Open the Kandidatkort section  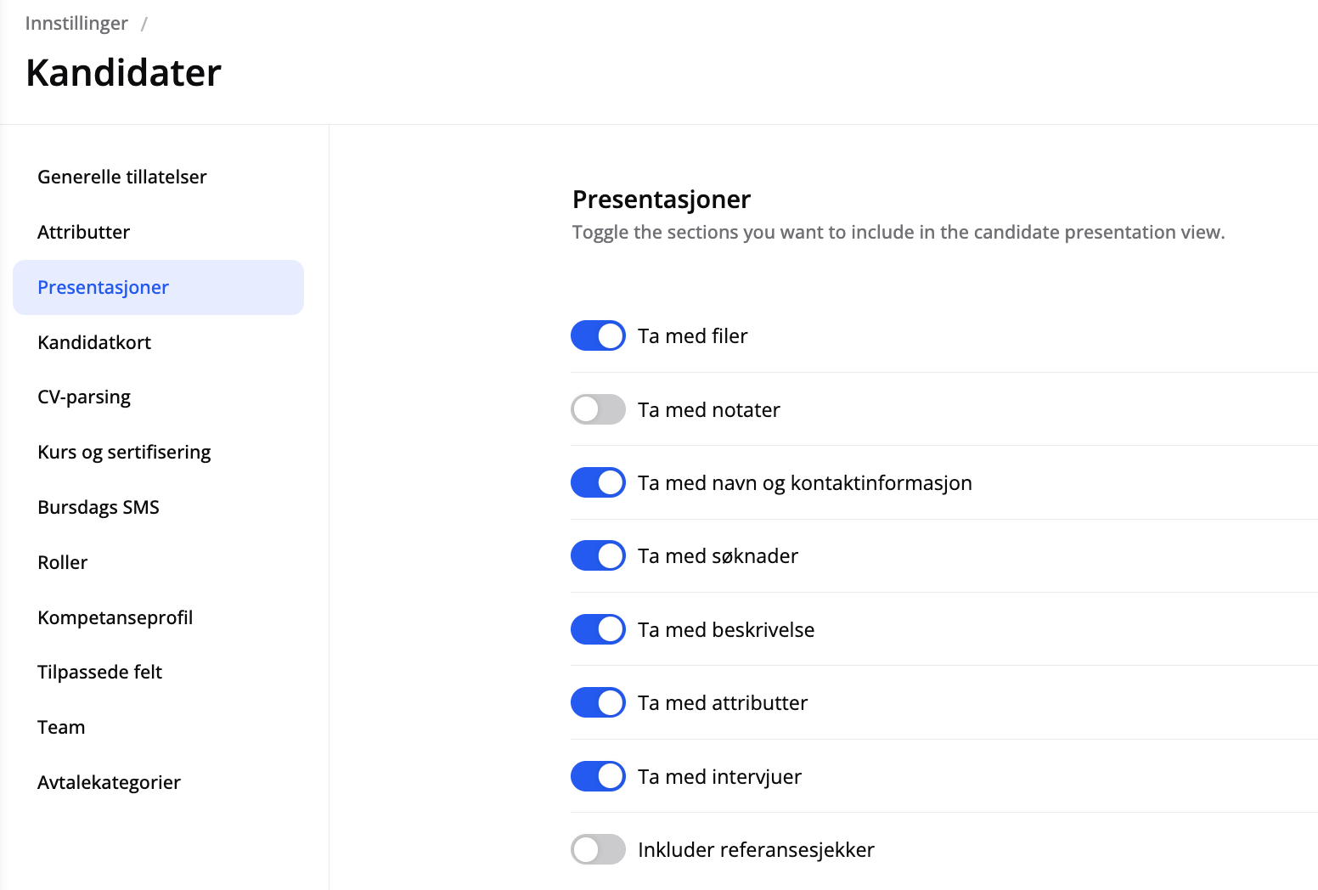coord(94,342)
